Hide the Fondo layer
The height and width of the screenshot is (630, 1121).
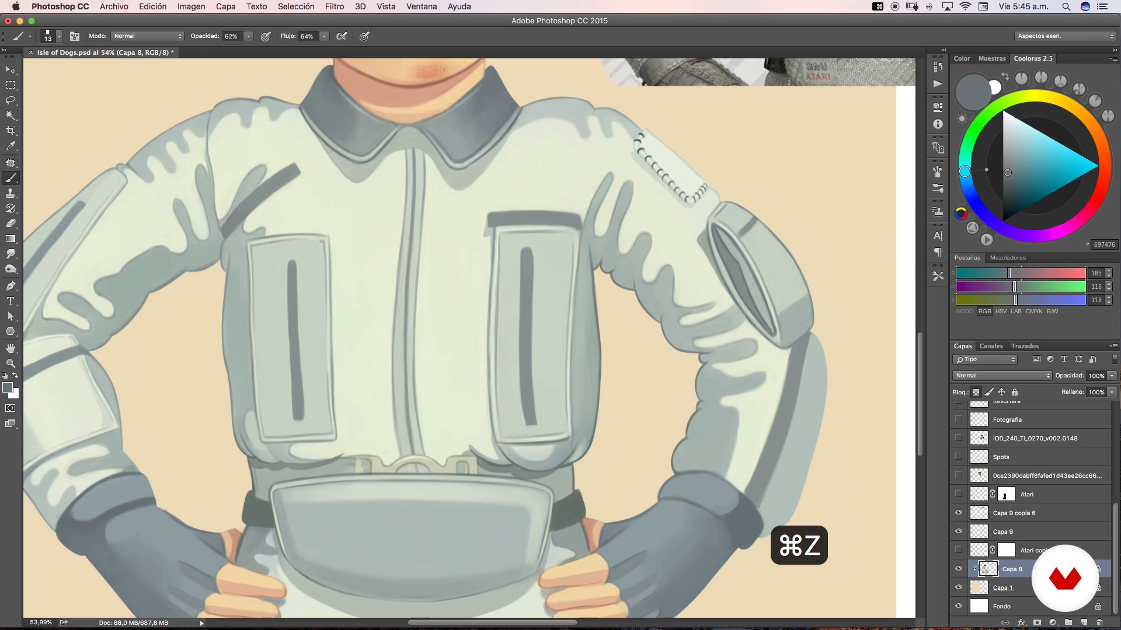(x=959, y=606)
